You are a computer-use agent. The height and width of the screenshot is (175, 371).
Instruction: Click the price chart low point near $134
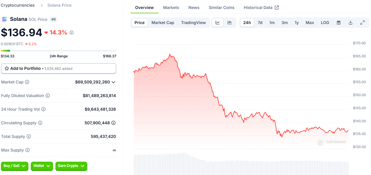click(281, 136)
